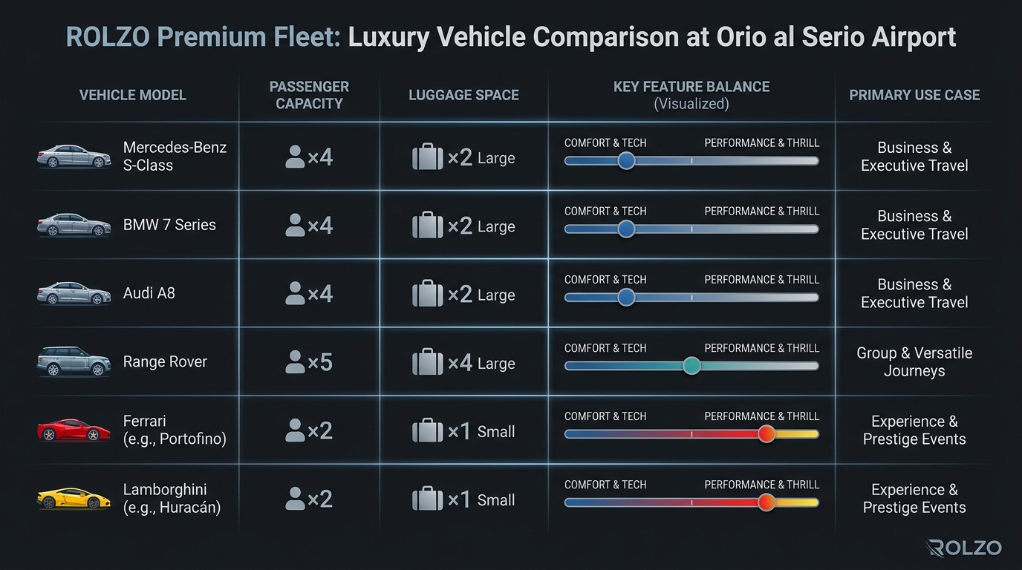
Task: Click Experience & Prestige Events in Ferrari row
Action: coord(914,430)
